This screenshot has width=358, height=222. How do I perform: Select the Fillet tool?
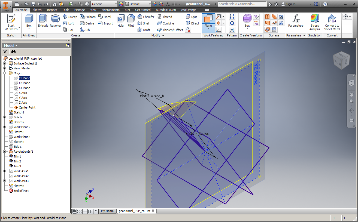(131, 21)
